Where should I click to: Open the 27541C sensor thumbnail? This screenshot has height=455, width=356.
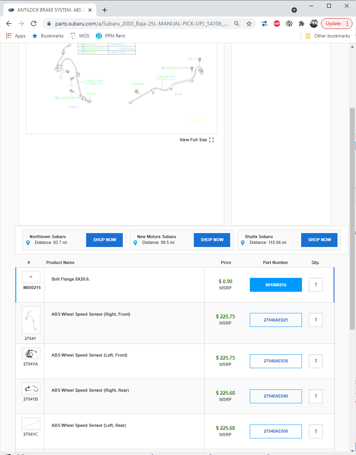31,424
